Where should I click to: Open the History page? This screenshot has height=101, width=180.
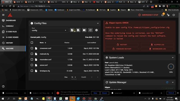[13, 43]
